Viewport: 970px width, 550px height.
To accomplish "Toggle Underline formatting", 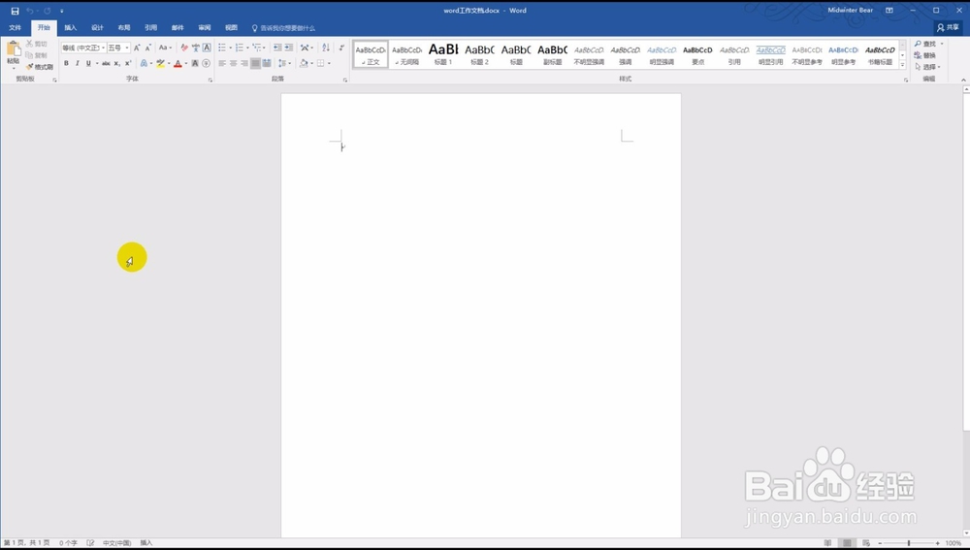I will pos(88,63).
